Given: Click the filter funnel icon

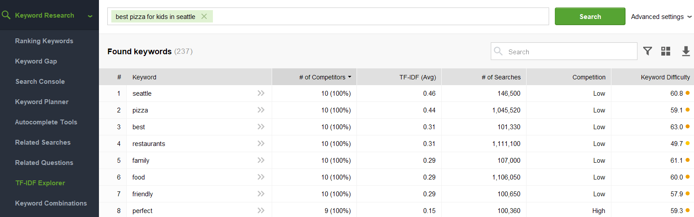Looking at the screenshot, I should click(648, 51).
